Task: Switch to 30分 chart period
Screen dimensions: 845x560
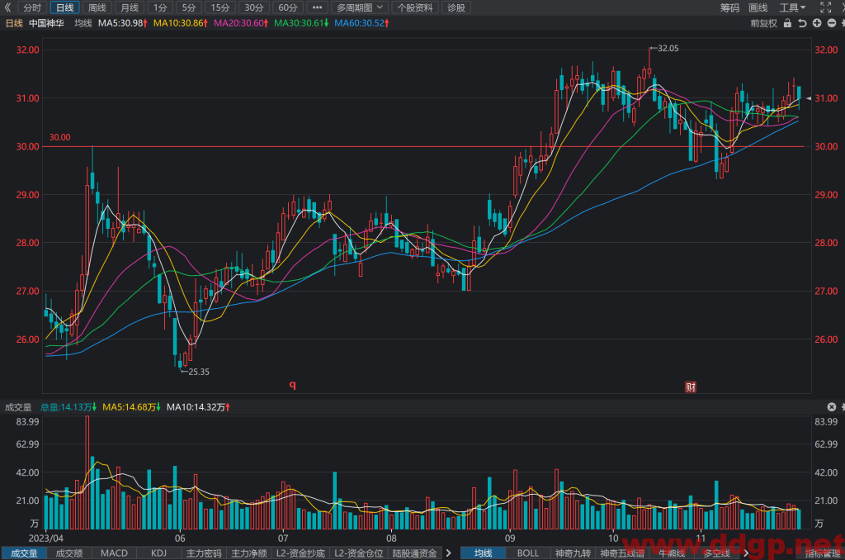Action: tap(254, 7)
